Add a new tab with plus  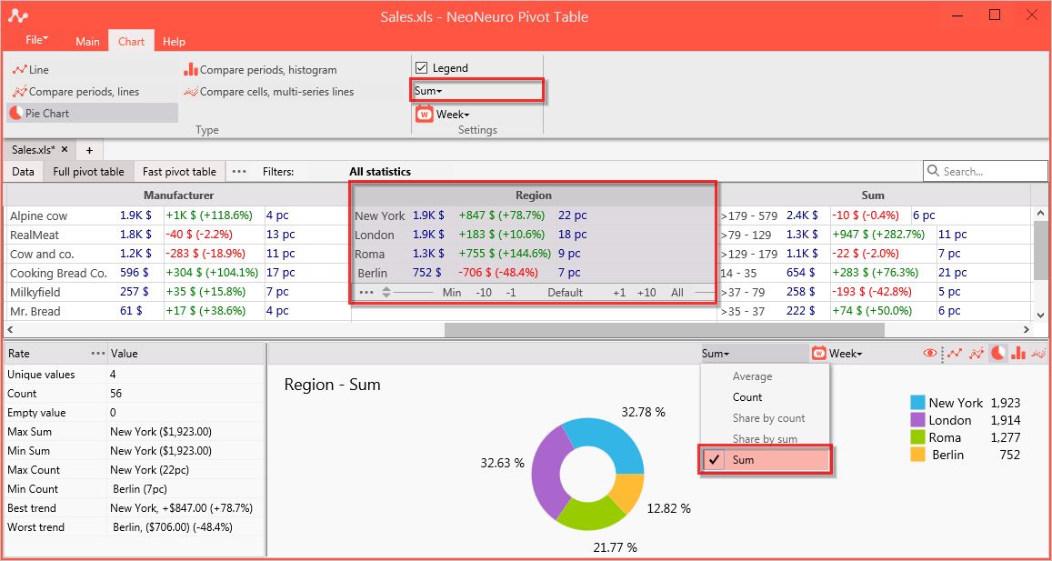(x=89, y=150)
